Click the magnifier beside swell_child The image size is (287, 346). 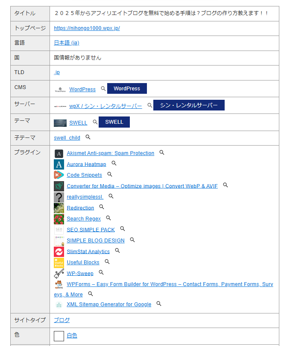coord(88,137)
